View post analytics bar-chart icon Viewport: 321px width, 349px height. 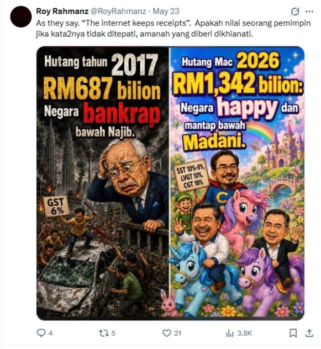click(x=229, y=333)
